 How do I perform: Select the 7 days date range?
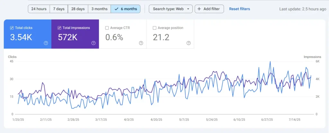(58, 9)
